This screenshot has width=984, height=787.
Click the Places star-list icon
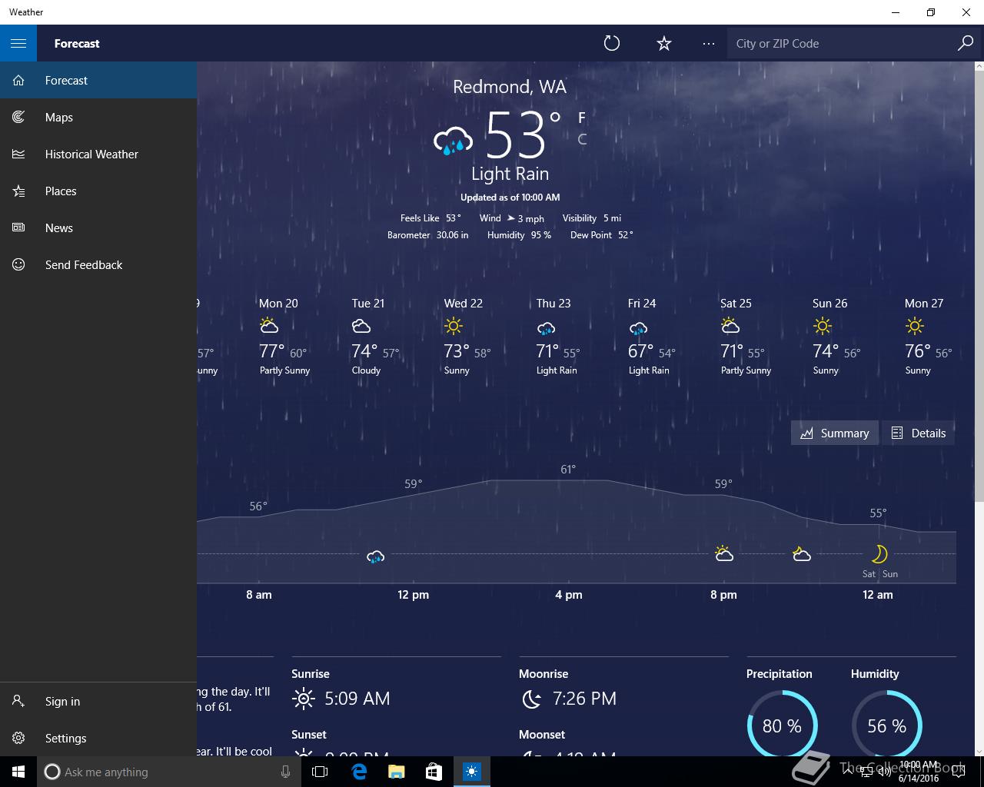(x=18, y=191)
